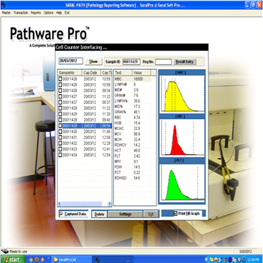
Task: Click the yellow WBC histogram graph
Action: coord(182,94)
